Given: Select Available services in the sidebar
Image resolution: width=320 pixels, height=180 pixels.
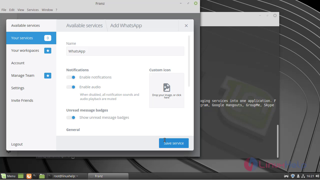Looking at the screenshot, I should (31, 25).
